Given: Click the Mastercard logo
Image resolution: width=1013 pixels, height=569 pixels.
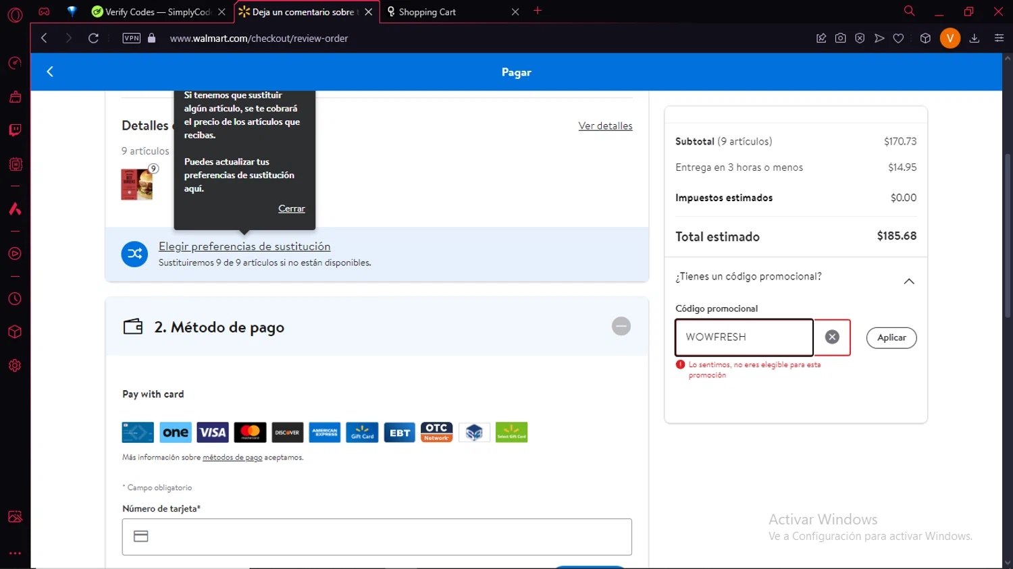Looking at the screenshot, I should point(250,433).
